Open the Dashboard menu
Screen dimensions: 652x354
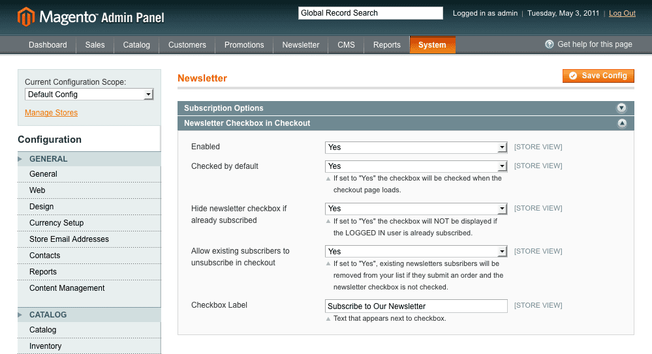[48, 45]
